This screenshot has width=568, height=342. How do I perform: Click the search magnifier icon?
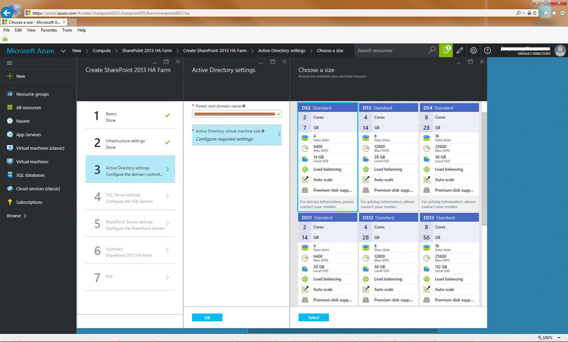click(432, 50)
